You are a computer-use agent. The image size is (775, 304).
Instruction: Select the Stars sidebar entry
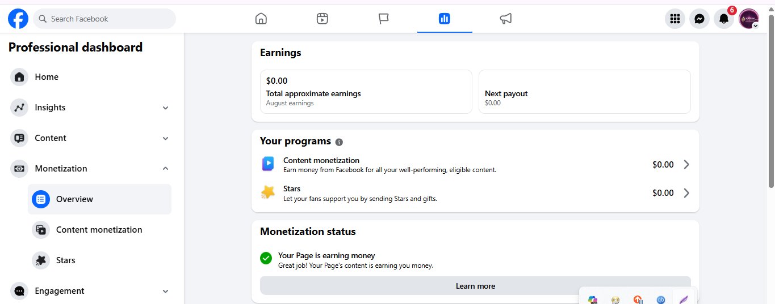(x=99, y=260)
